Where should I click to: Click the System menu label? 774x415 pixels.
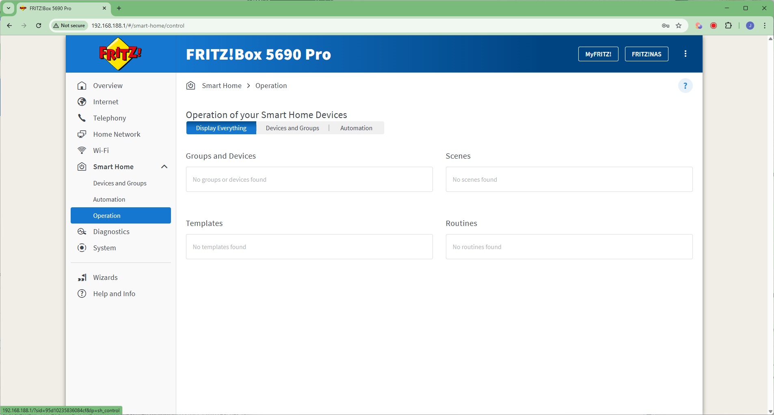(x=104, y=248)
